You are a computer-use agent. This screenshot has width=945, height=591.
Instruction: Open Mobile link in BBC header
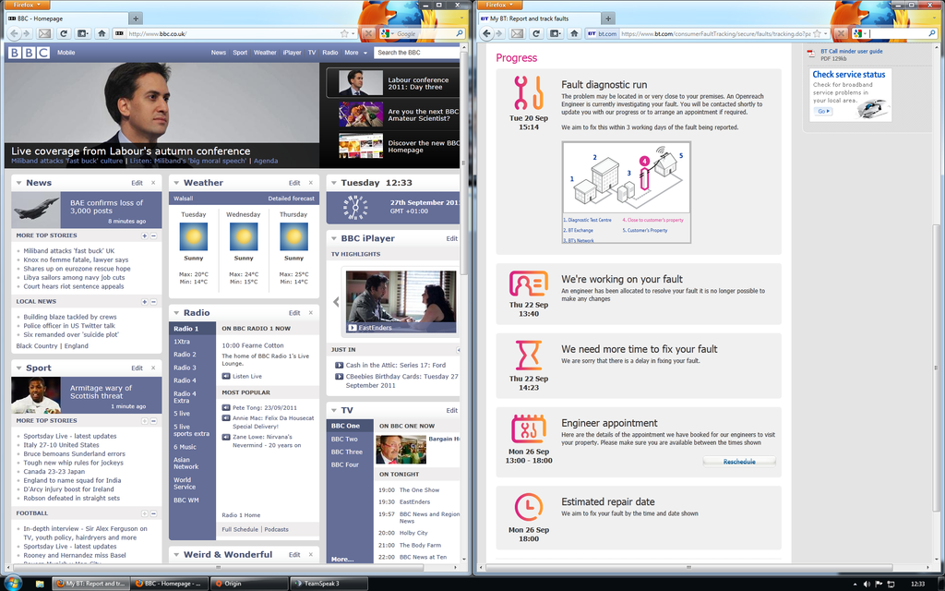(66, 53)
